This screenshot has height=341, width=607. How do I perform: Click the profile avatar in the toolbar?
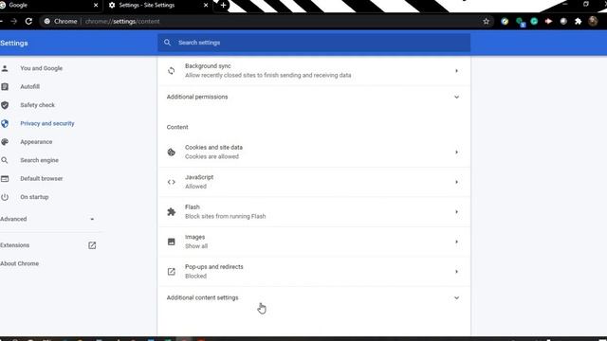click(593, 21)
